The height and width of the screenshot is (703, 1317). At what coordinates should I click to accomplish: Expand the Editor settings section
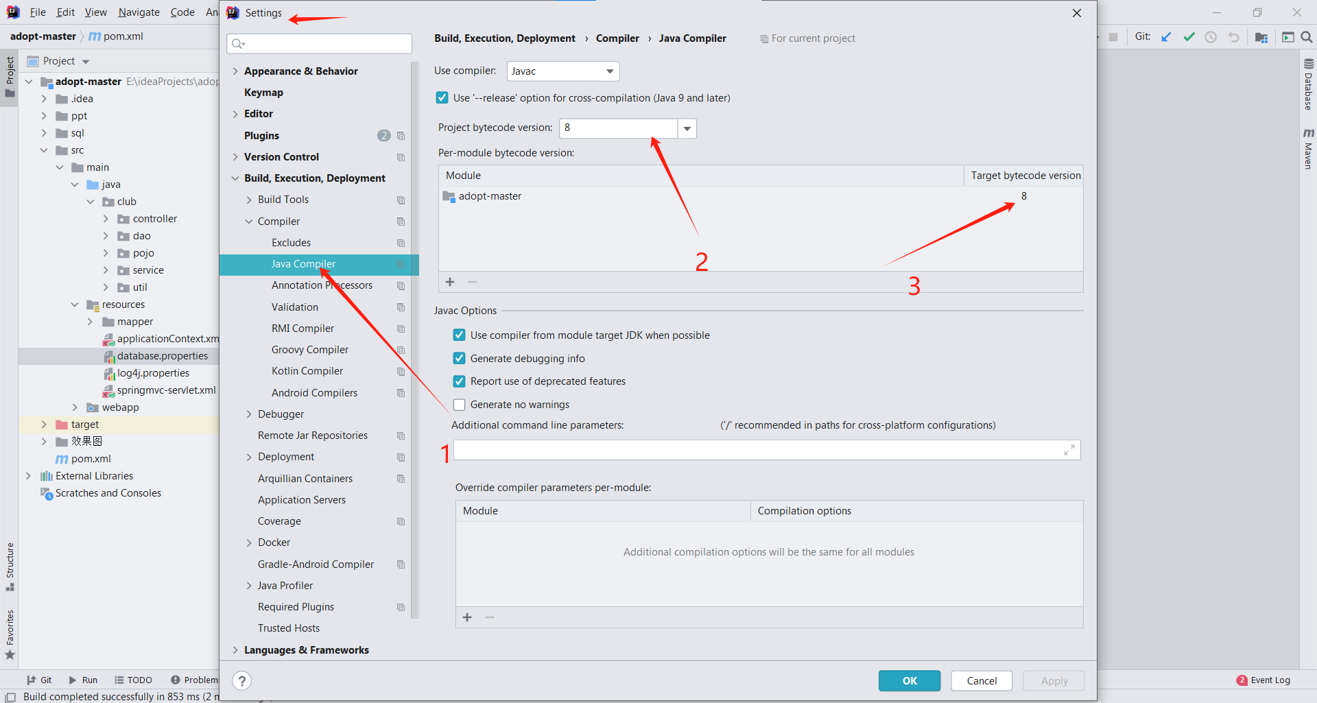point(235,114)
